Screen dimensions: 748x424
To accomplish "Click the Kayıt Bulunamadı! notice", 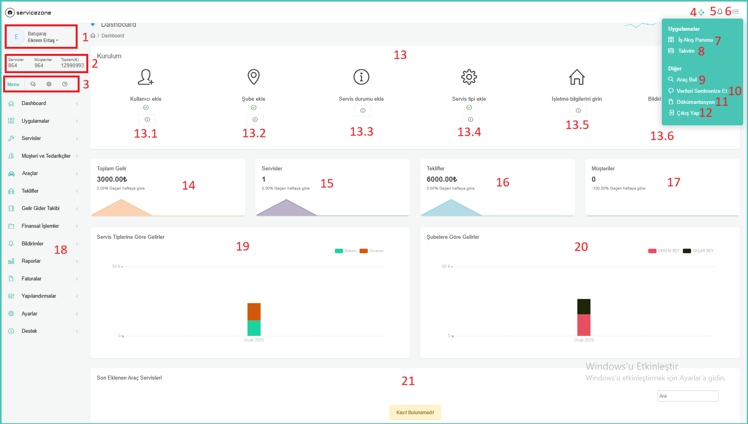I will [x=415, y=413].
